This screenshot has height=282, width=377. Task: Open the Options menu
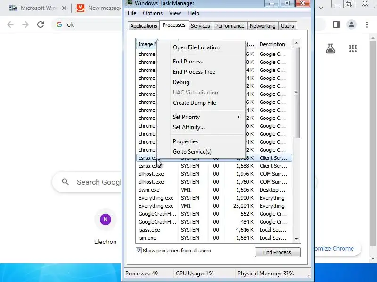tap(153, 13)
